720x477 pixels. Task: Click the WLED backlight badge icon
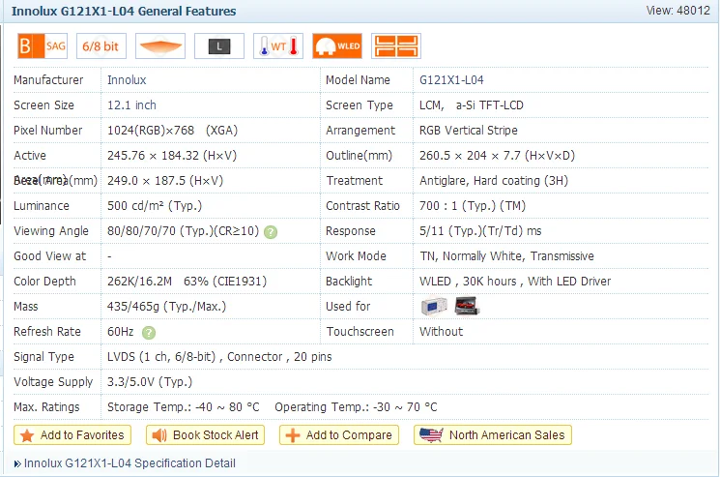(337, 45)
